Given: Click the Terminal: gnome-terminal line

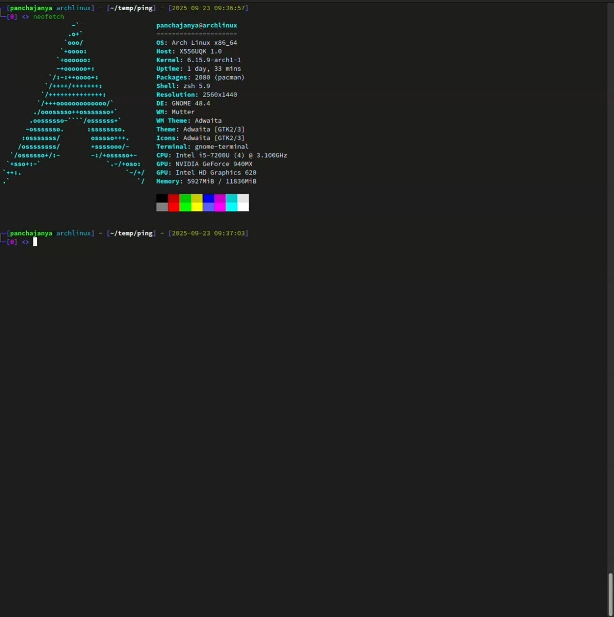Looking at the screenshot, I should tap(202, 147).
